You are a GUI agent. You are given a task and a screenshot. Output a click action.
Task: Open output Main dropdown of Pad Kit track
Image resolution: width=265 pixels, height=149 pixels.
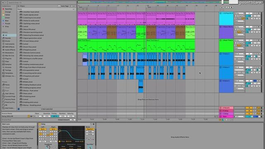pyautogui.click(x=239, y=21)
